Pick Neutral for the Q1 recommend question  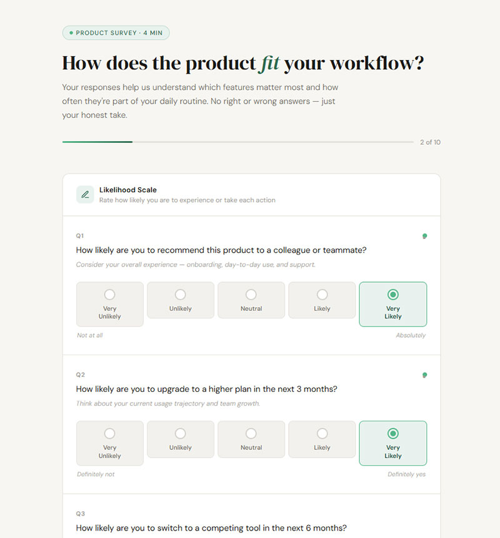click(x=251, y=300)
